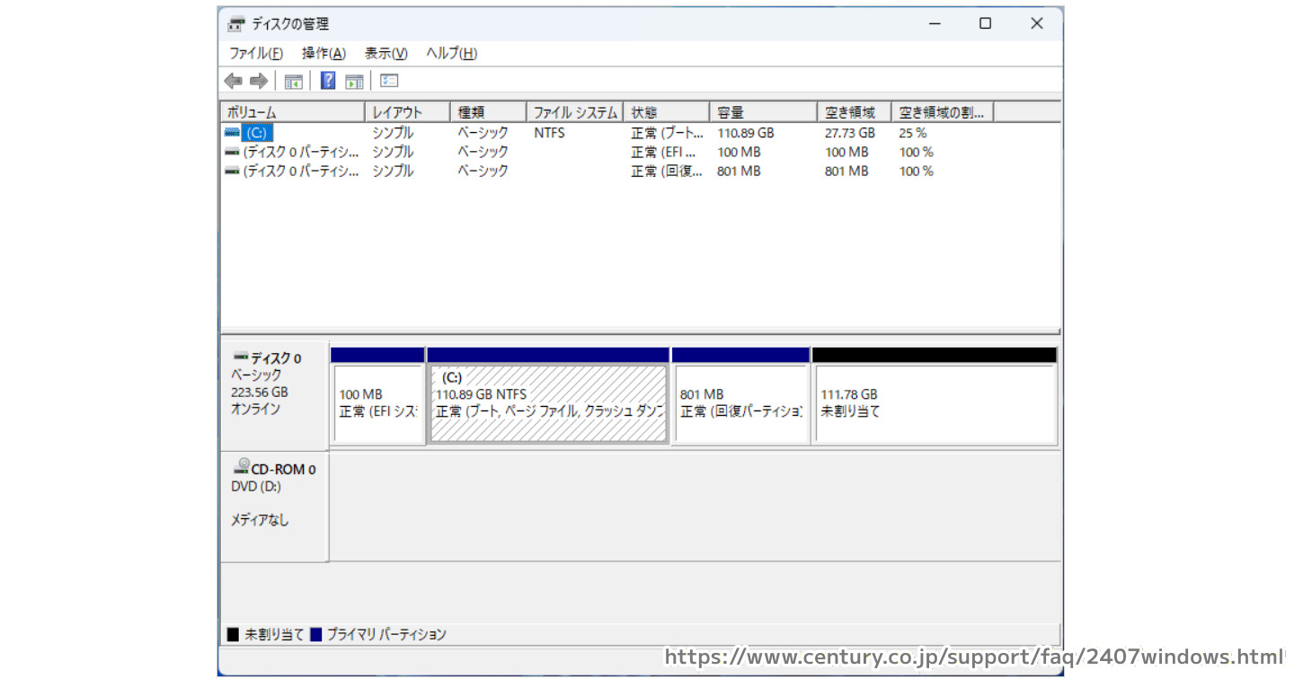Click the Back arrow toolbar icon
This screenshot has width=1294, height=679.
(x=234, y=82)
